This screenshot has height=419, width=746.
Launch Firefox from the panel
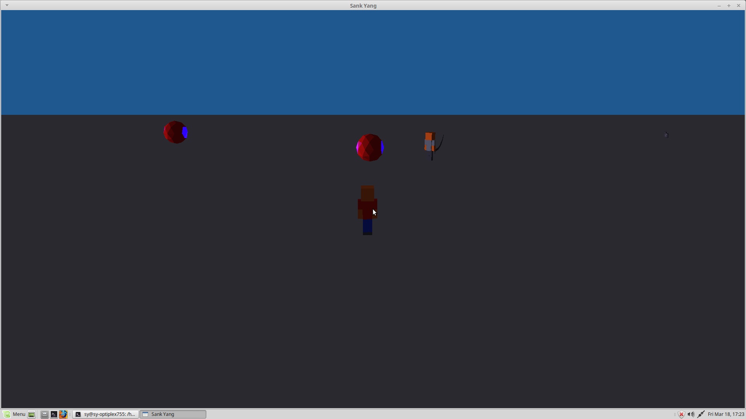coord(63,414)
